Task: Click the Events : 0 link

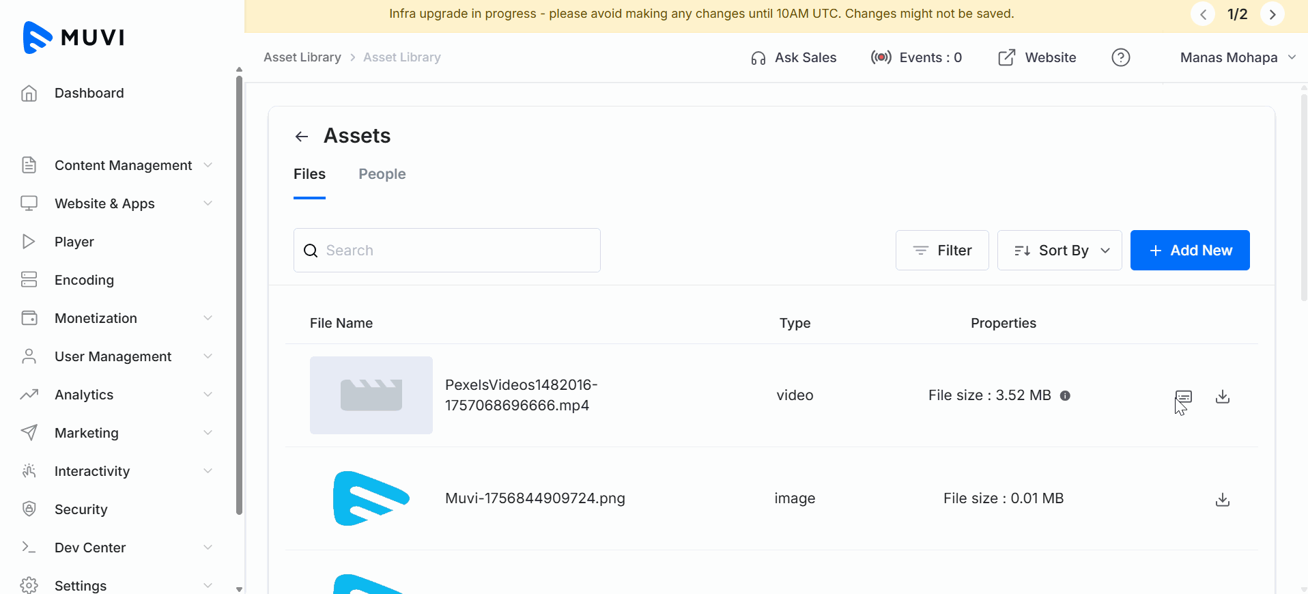Action: [916, 57]
